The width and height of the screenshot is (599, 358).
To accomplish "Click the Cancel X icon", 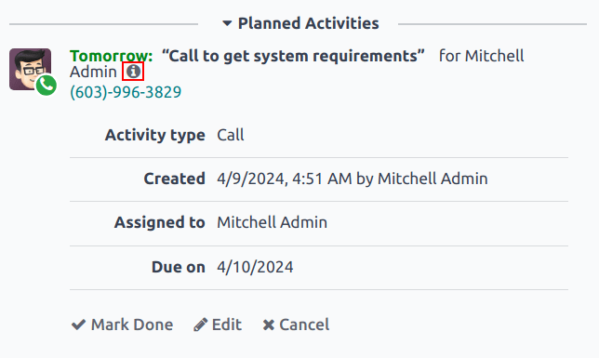I will point(269,325).
